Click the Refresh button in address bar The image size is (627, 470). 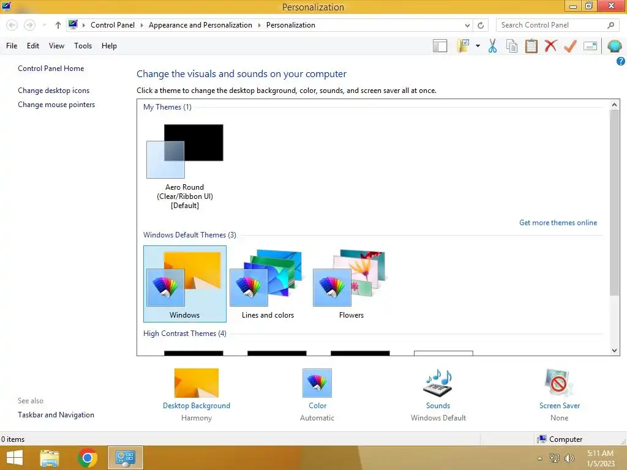click(x=481, y=25)
